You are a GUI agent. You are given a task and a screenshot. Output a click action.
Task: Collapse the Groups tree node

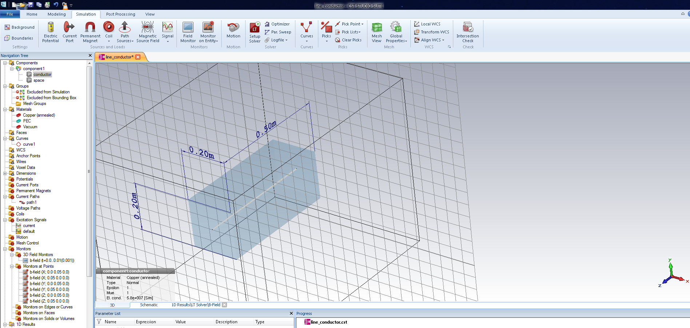coord(5,86)
